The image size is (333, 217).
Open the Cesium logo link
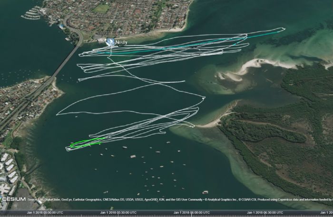(x=13, y=199)
